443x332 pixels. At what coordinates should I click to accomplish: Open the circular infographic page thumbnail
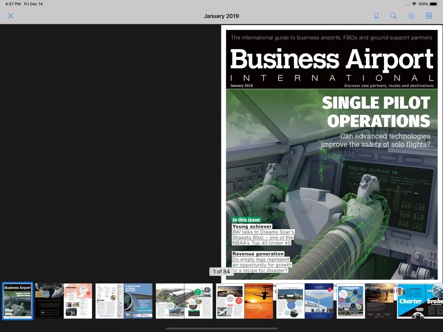[x=351, y=301]
